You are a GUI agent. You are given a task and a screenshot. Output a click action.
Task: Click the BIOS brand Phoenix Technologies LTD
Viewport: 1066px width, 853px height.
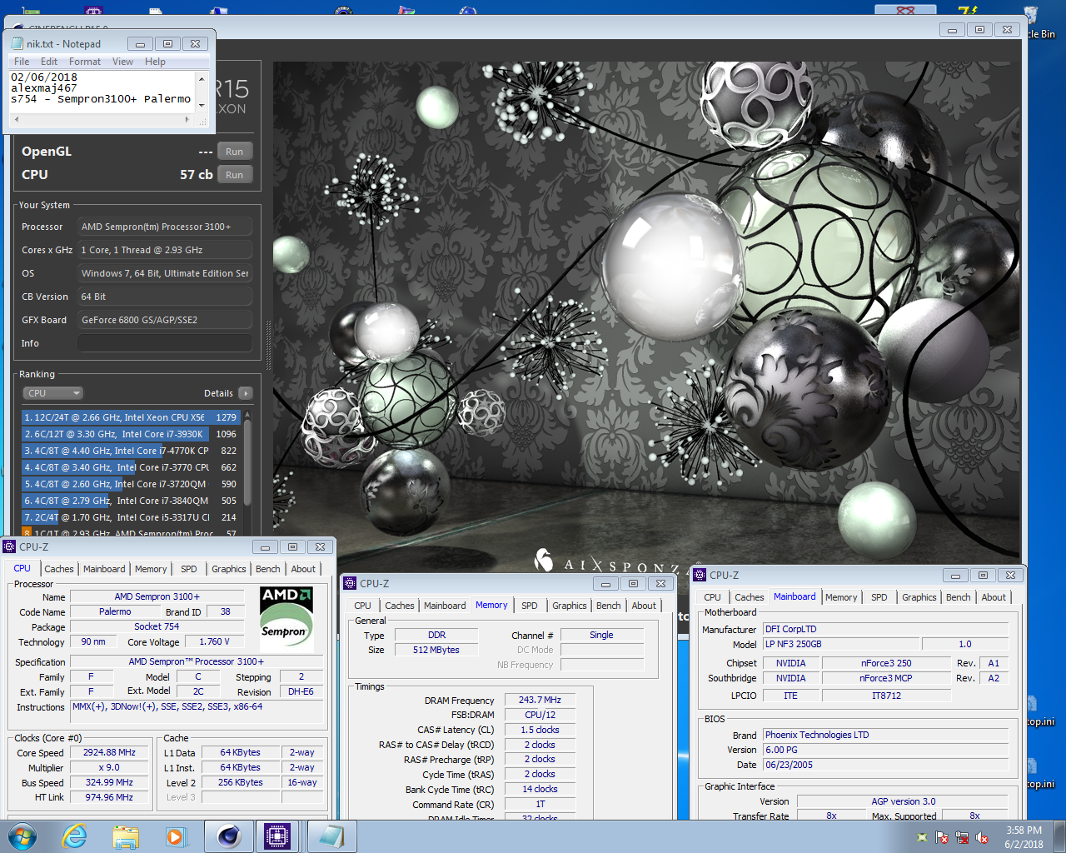coord(885,735)
